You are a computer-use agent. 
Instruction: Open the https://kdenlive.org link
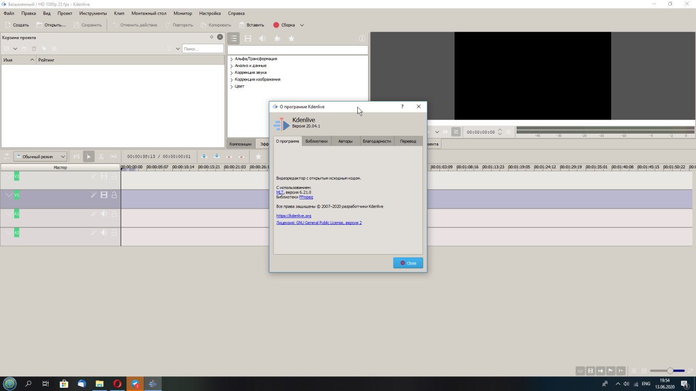pyautogui.click(x=294, y=216)
